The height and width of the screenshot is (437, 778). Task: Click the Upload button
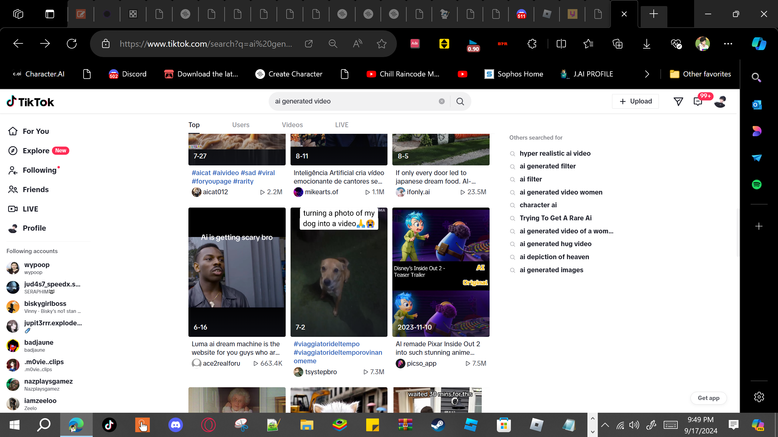[x=635, y=101]
